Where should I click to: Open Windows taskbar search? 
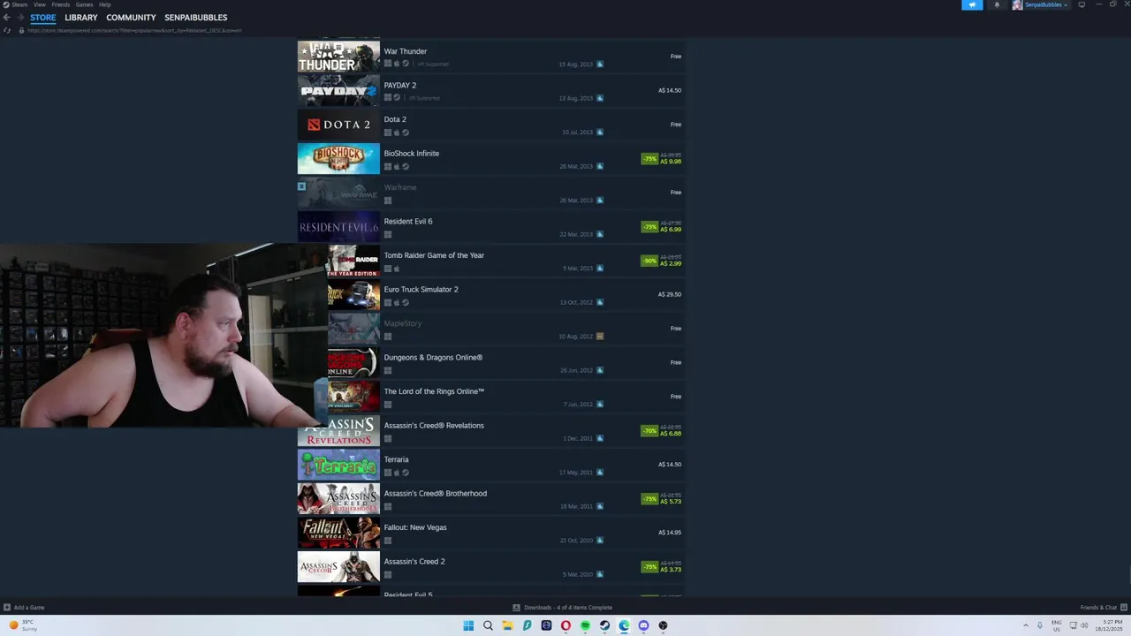488,625
